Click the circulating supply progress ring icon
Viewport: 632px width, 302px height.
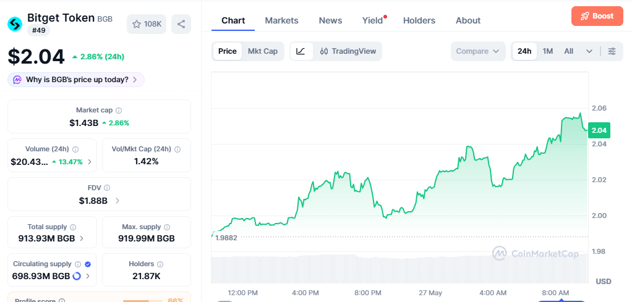pos(77,276)
